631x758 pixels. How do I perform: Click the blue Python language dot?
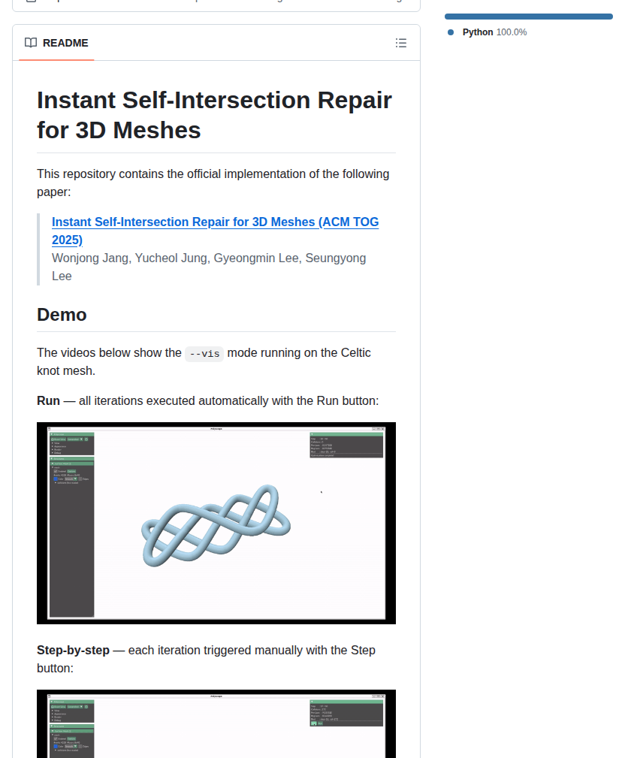coord(451,32)
